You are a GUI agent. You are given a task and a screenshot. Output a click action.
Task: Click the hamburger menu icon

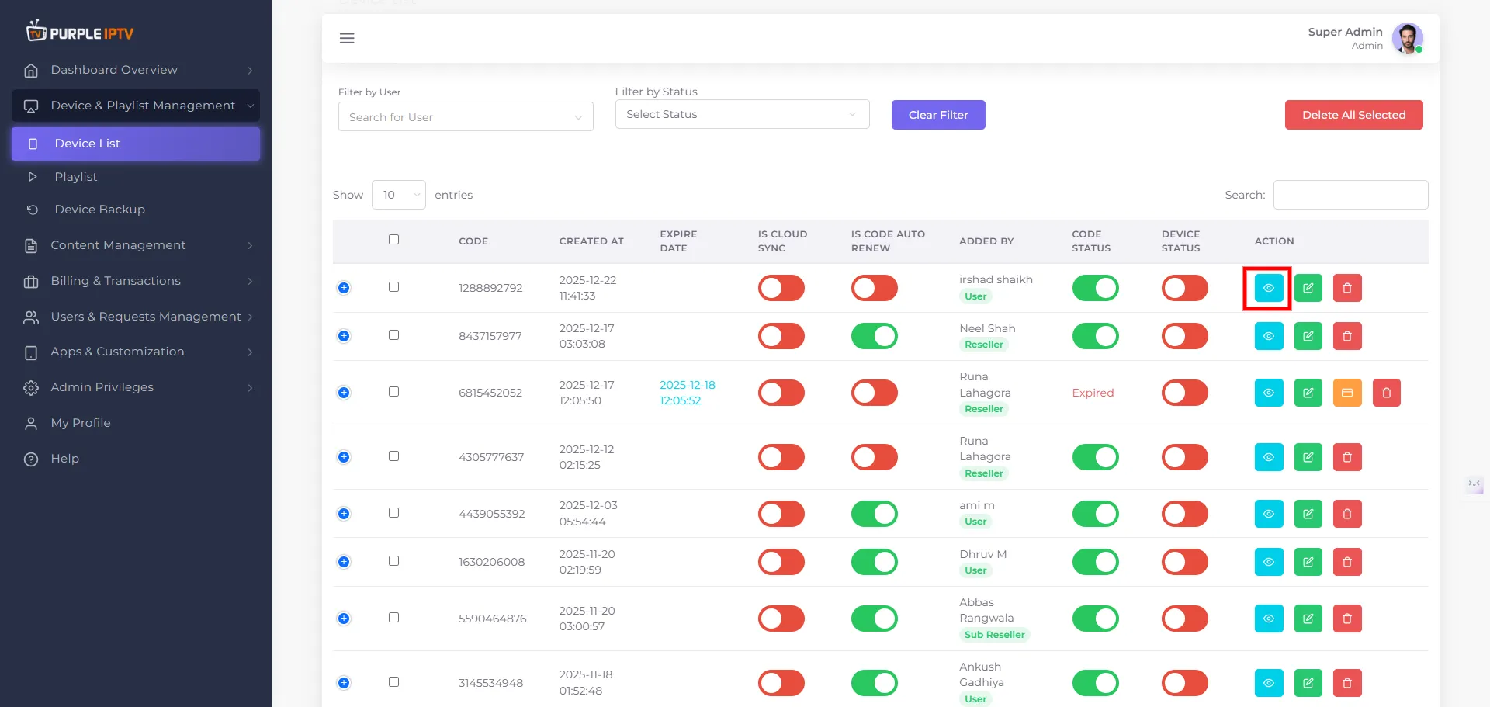[x=347, y=38]
